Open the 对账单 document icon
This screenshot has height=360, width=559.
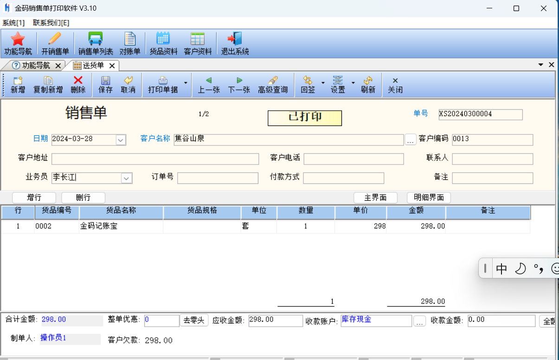[x=130, y=40]
